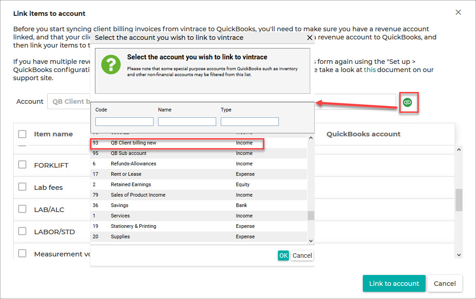The width and height of the screenshot is (476, 299).
Task: Select the Services income account row
Action: coord(199,216)
